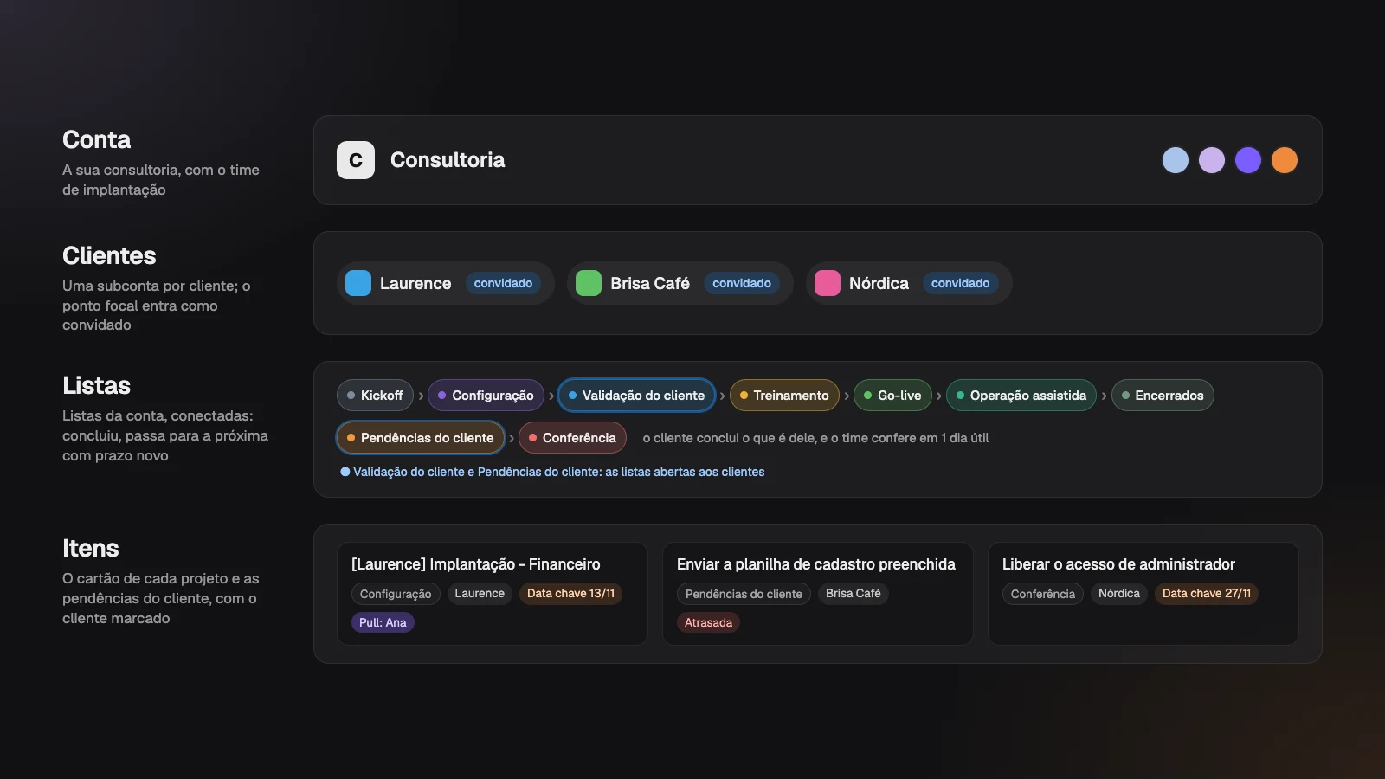Click the Conferência tag on the administrador card
Viewport: 1385px width, 779px height.
(x=1043, y=594)
